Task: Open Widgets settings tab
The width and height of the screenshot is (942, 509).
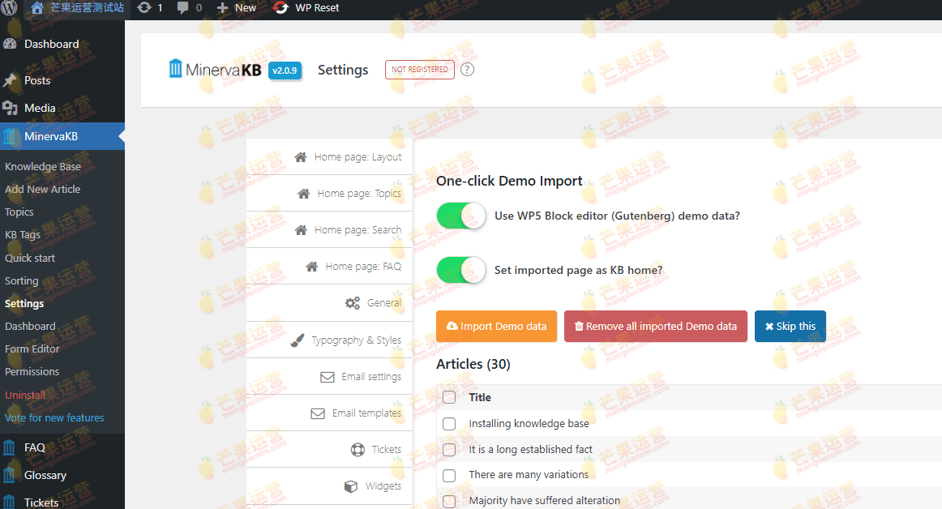Action: (x=328, y=486)
